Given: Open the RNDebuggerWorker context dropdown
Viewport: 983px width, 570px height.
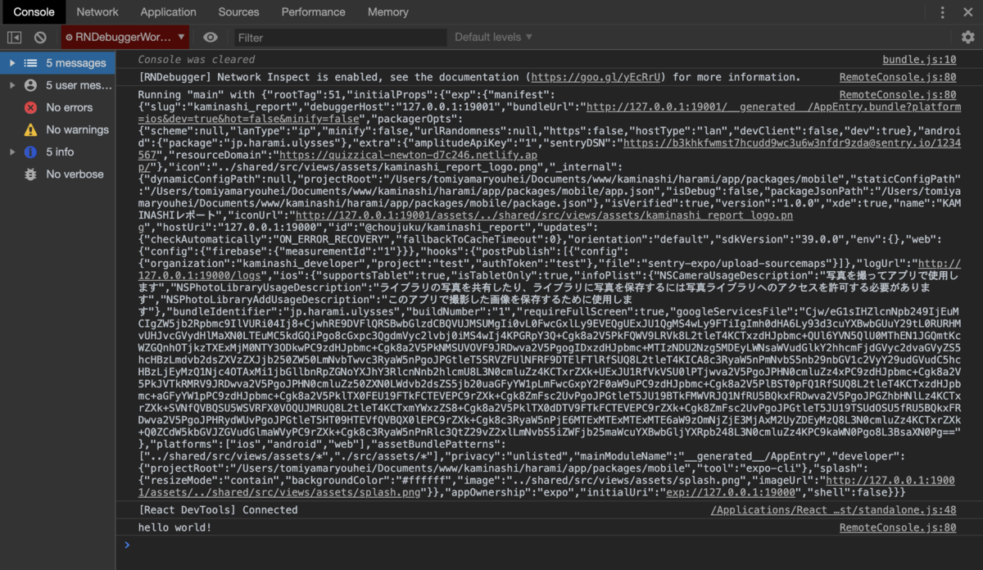Looking at the screenshot, I should click(125, 38).
